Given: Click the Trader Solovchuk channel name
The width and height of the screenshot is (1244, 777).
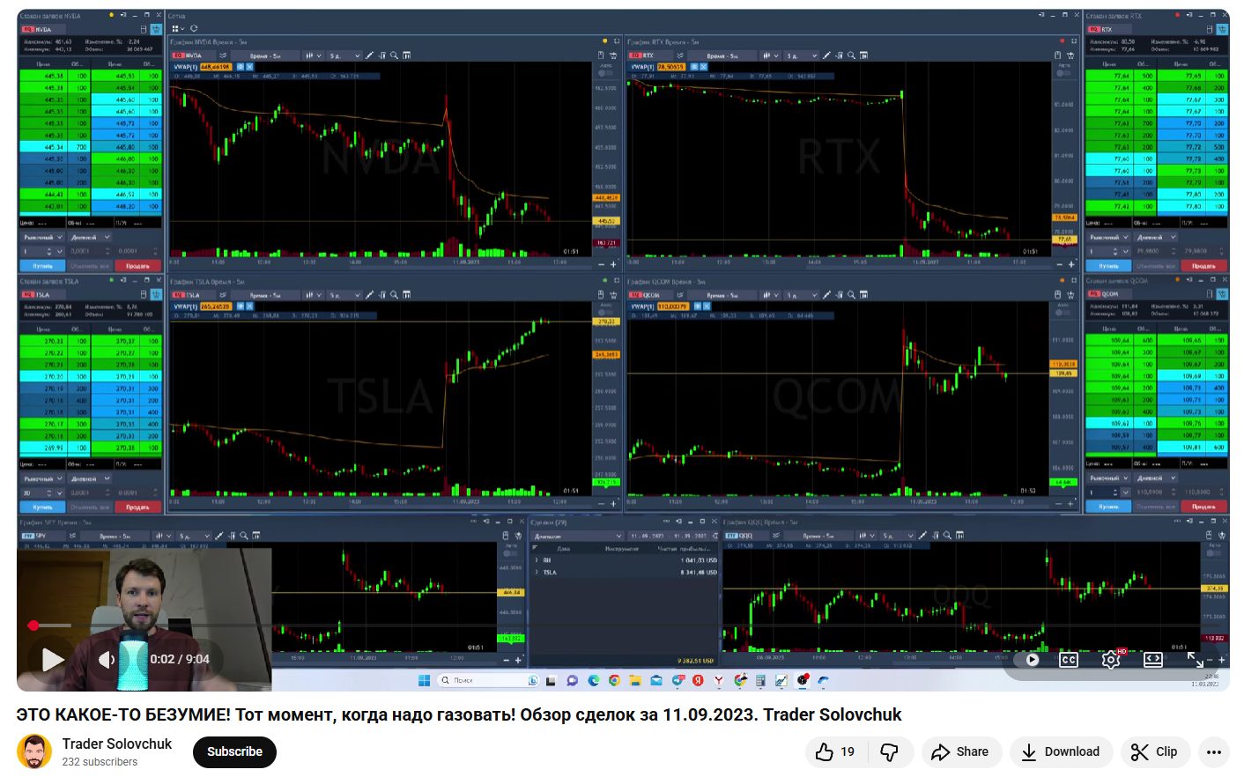Looking at the screenshot, I should coord(117,744).
